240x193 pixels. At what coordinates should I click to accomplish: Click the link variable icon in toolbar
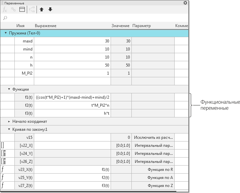13,10
